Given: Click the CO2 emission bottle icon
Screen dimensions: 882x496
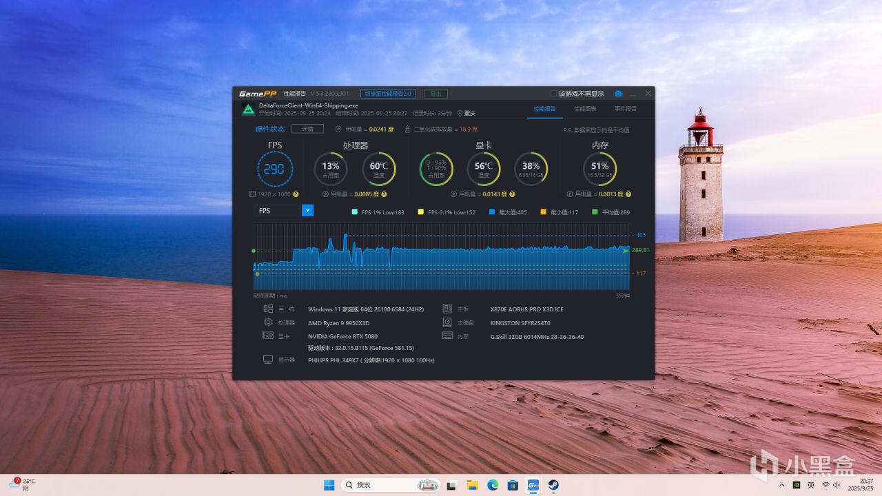Looking at the screenshot, I should 407,129.
